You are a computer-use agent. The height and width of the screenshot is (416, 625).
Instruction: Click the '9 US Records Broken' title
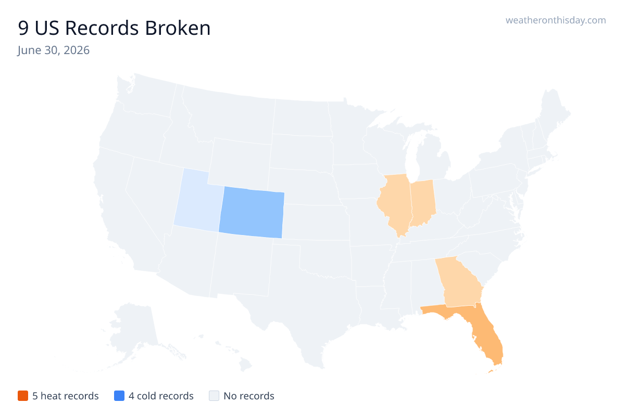115,28
